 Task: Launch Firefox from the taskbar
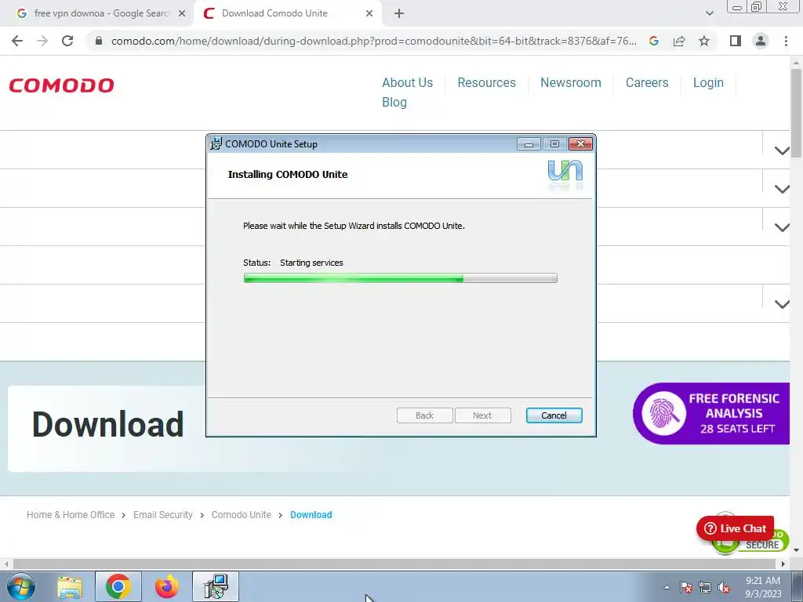click(167, 586)
